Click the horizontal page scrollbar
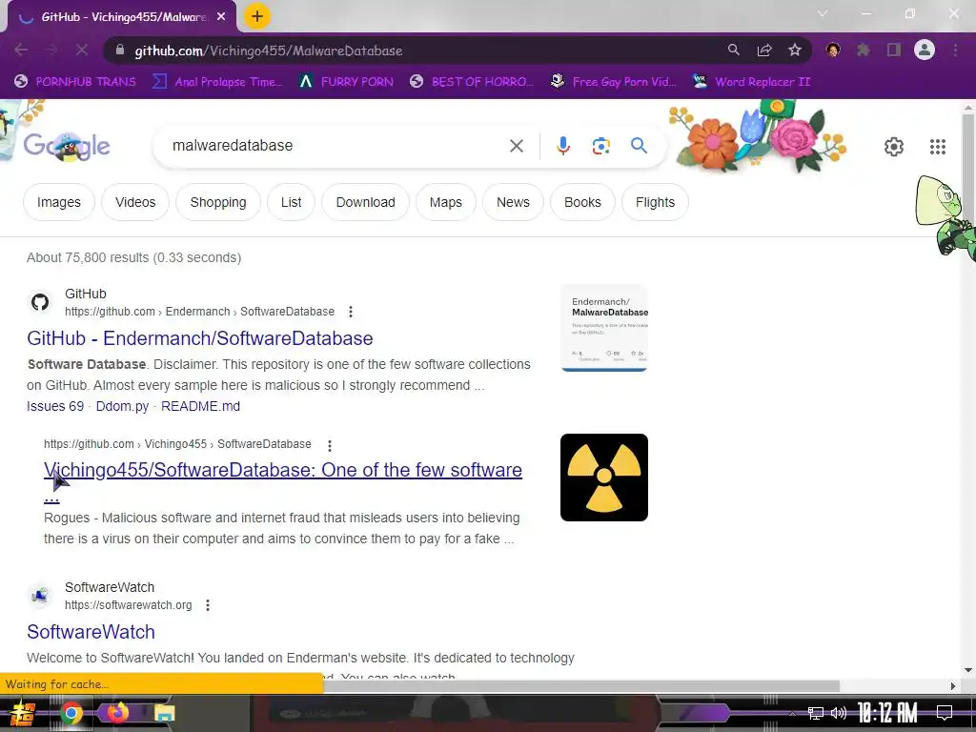This screenshot has height=732, width=976. (582, 685)
